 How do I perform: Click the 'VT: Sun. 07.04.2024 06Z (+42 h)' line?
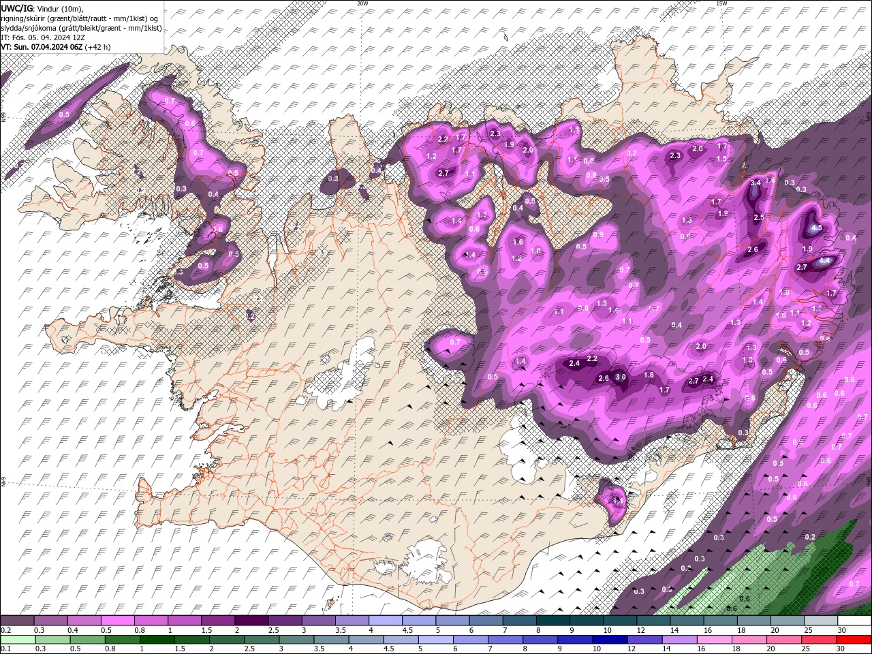click(56, 47)
